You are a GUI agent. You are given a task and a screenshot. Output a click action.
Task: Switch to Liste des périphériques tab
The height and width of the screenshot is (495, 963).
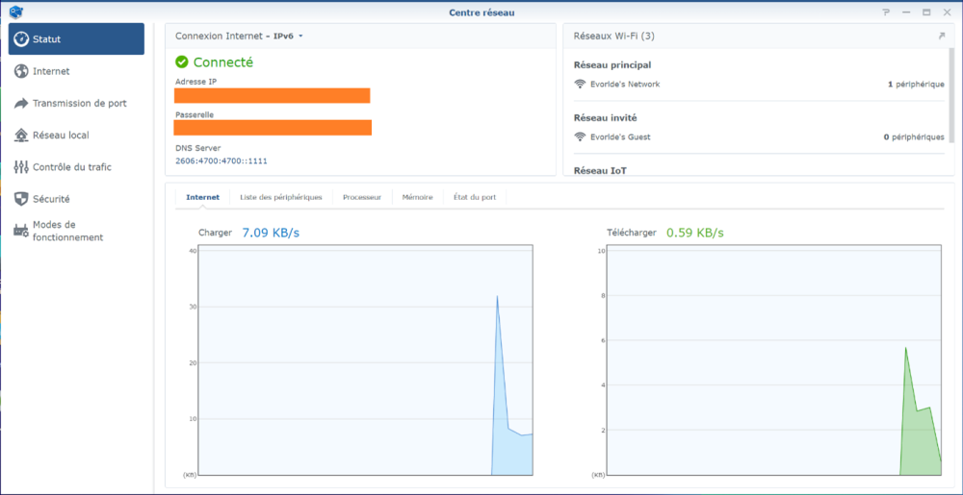(x=281, y=197)
